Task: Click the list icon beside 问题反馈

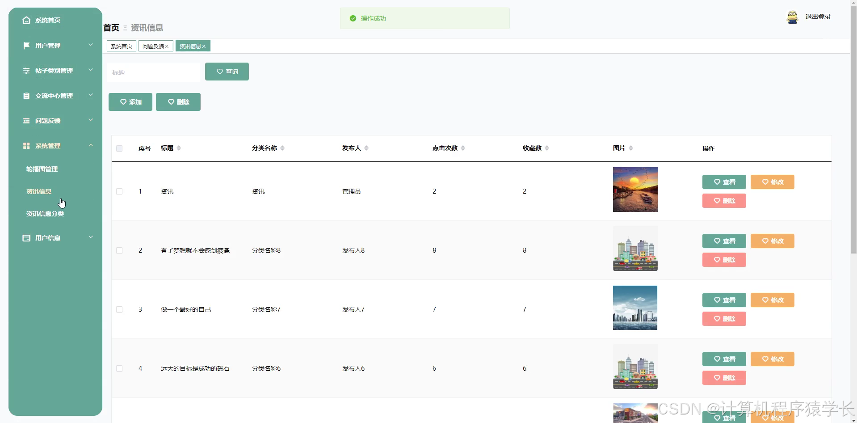Action: (26, 121)
